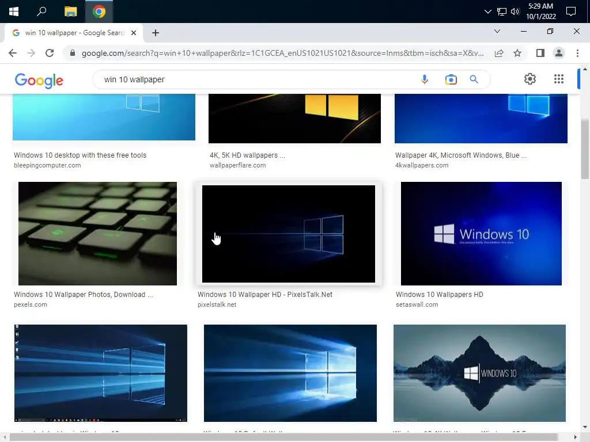Open the green keyboard photo thumbnail
This screenshot has width=590, height=442.
click(x=97, y=234)
